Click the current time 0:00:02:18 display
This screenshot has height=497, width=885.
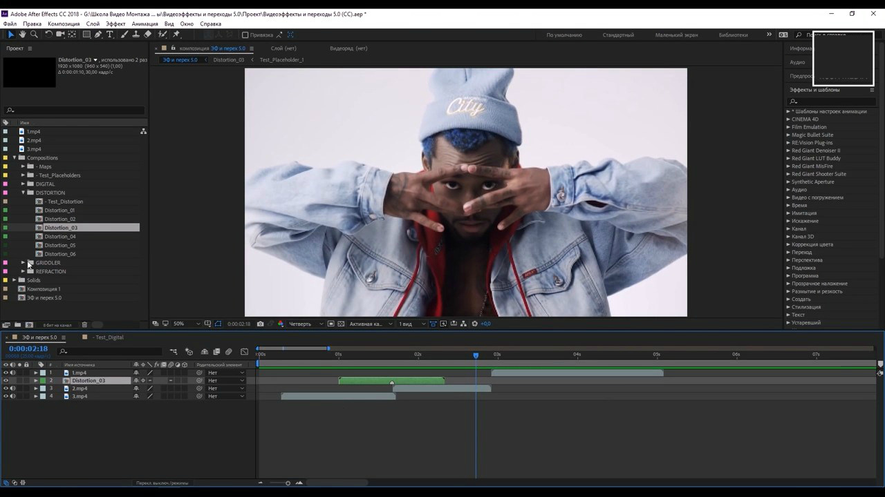pos(28,349)
